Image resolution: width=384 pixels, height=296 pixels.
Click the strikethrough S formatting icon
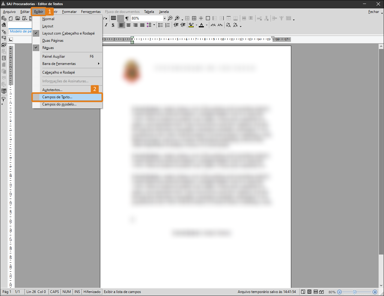click(x=113, y=25)
